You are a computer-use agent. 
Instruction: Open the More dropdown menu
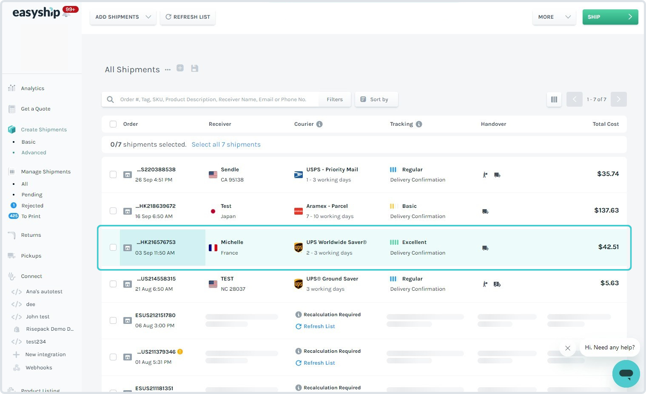point(554,17)
